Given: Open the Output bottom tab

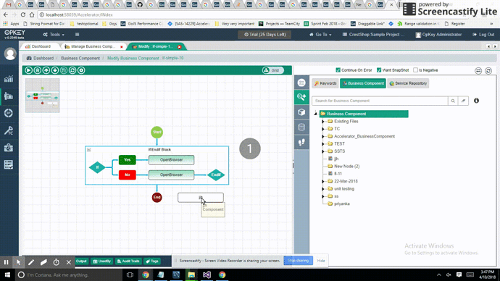Looking at the screenshot, I should (x=81, y=261).
